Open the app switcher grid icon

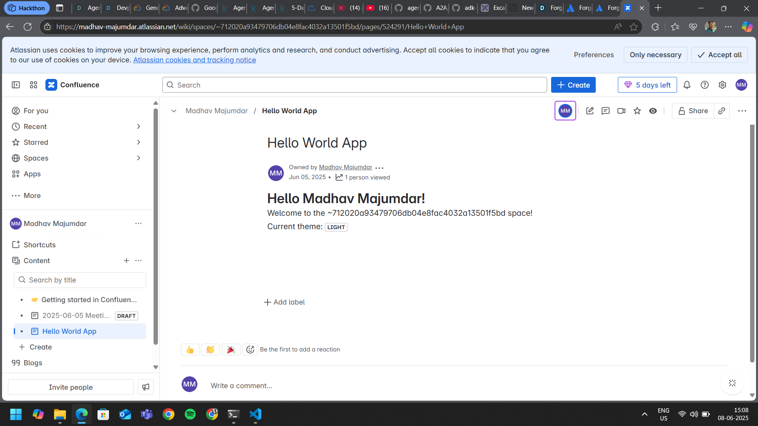pos(34,85)
